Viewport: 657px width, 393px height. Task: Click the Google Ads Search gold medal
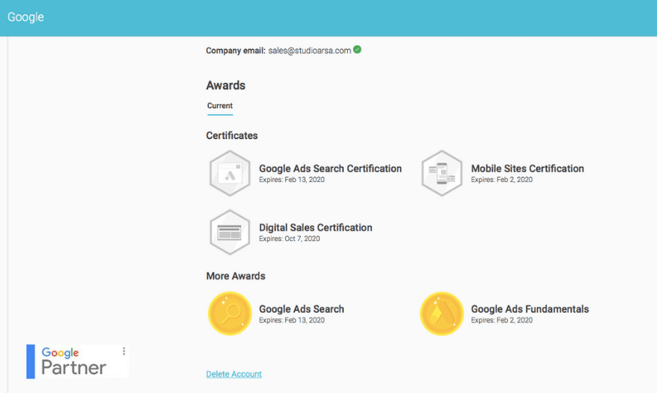[230, 314]
